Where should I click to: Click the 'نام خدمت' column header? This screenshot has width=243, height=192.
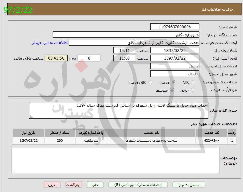pos(151,133)
